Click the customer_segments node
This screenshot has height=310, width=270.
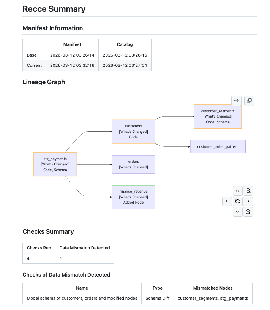click(218, 116)
